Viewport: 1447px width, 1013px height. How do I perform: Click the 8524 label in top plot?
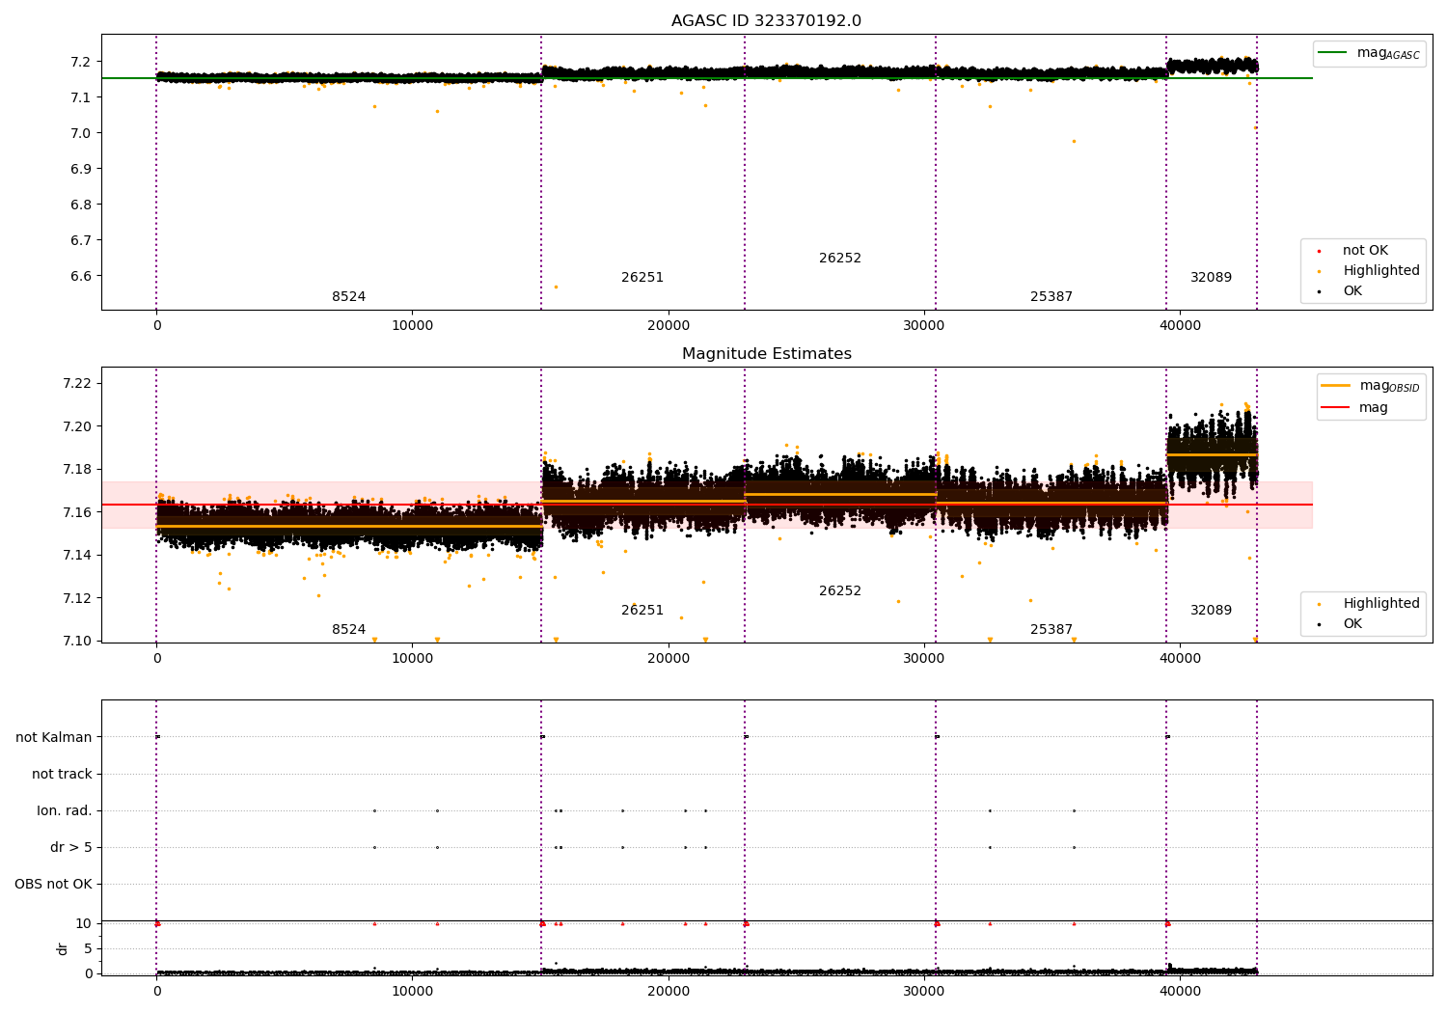(349, 297)
